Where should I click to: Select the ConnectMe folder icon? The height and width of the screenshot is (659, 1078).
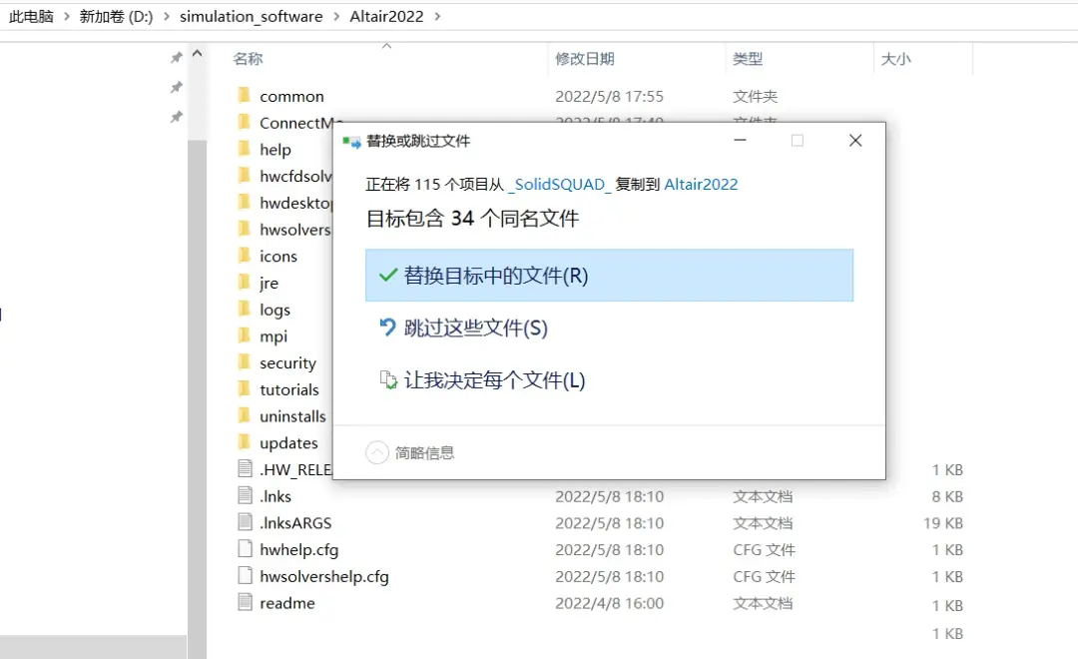[x=245, y=122]
